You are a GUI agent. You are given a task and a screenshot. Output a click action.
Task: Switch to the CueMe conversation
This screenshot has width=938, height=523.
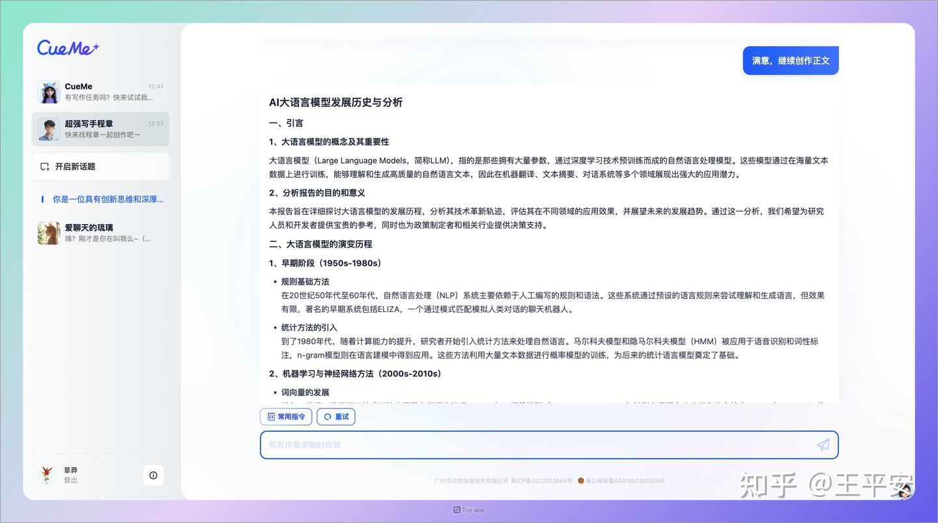(x=100, y=91)
